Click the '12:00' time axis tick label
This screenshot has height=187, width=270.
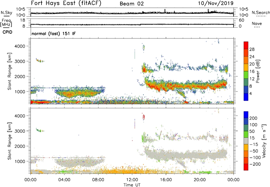[132, 180]
